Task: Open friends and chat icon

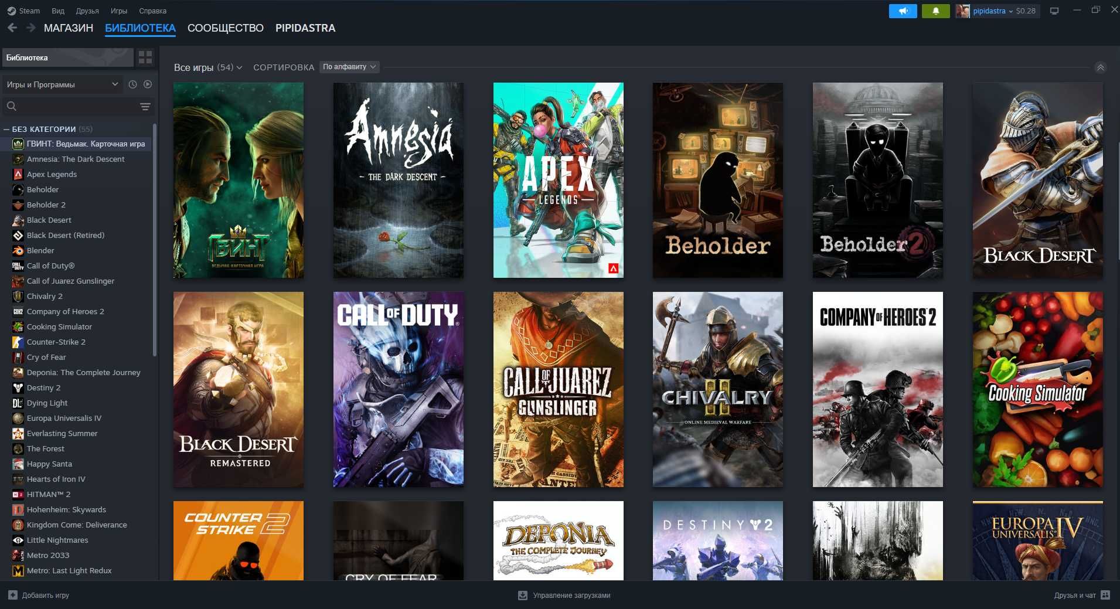Action: 1105,595
